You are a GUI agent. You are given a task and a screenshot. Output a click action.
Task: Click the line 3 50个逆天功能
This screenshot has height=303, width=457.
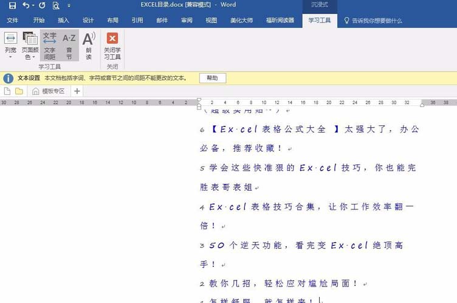[301, 245]
